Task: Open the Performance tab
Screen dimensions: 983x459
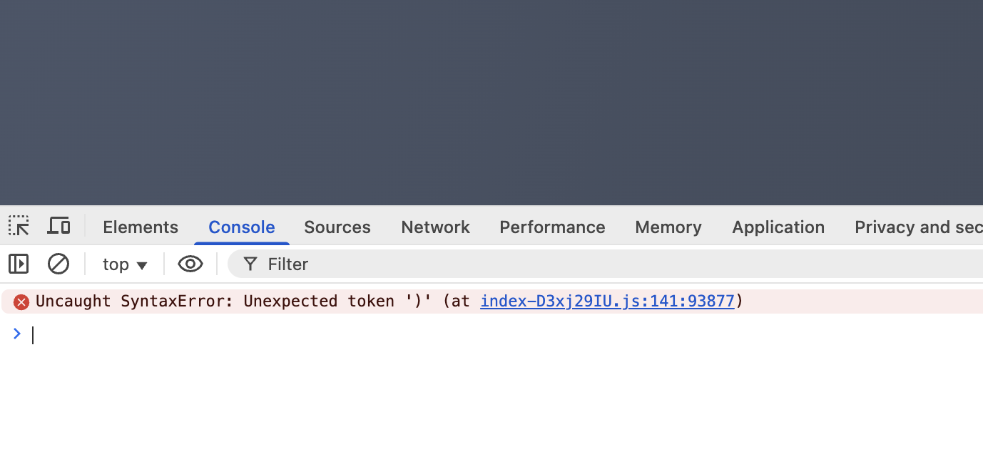Action: pyautogui.click(x=552, y=227)
